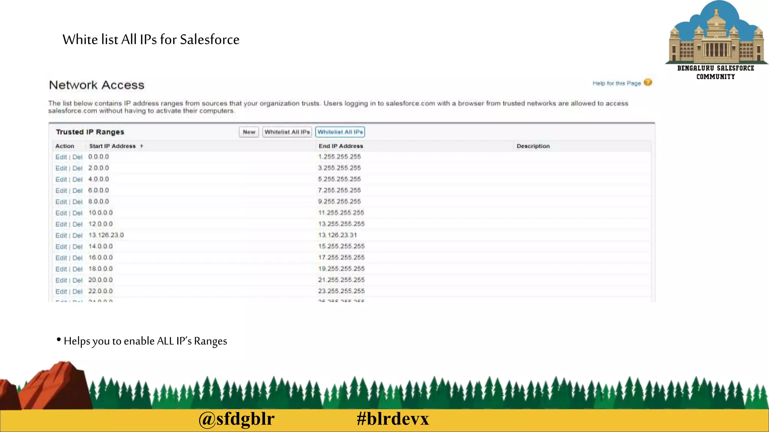
Task: Delete the 22.0.0.0 IP range
Action: click(77, 292)
